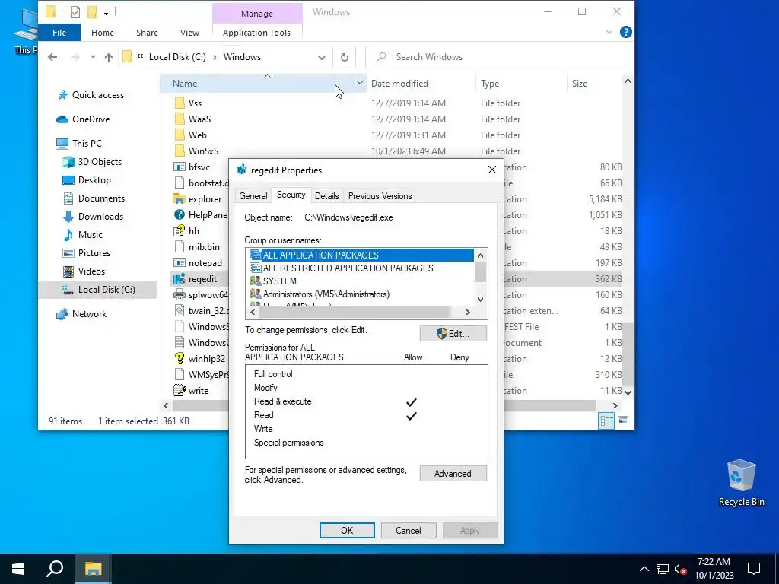
Task: Click the notepad application icon
Action: click(x=180, y=263)
